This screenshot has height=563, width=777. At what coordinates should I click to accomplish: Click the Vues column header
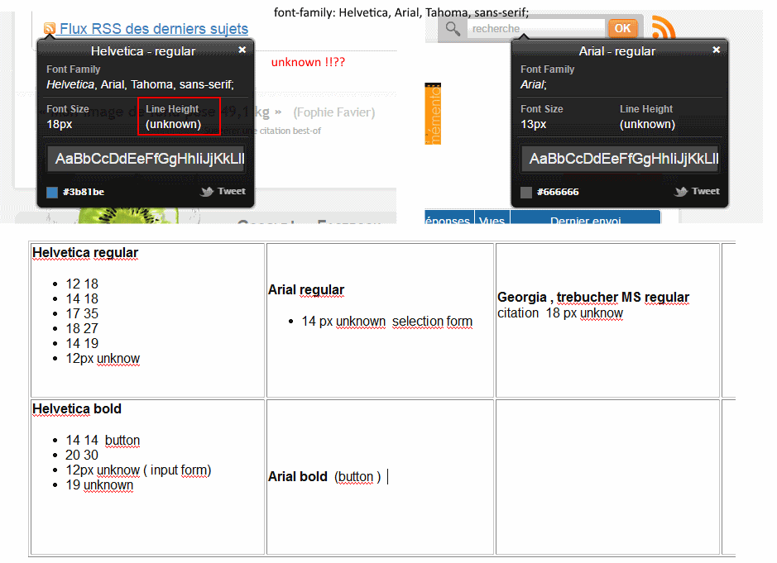click(492, 217)
